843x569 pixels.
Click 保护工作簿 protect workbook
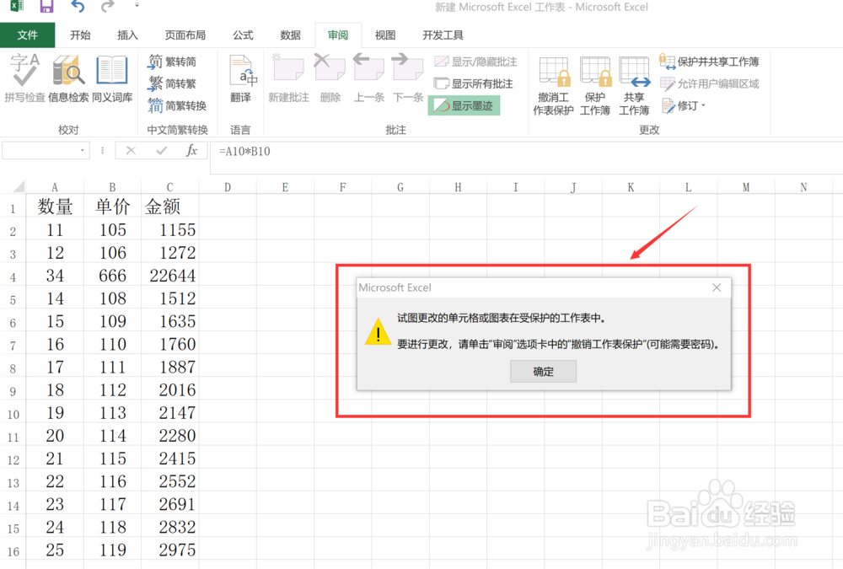594,85
